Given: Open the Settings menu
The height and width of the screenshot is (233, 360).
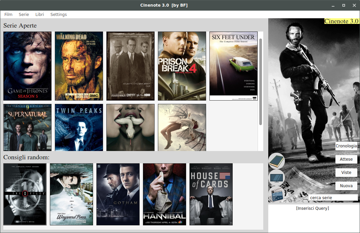Looking at the screenshot, I should pos(59,15).
